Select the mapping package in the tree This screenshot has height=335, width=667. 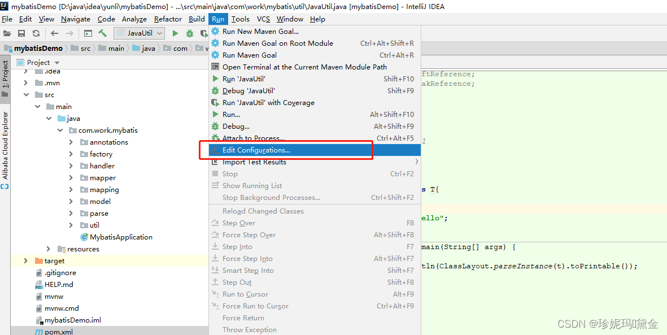(x=104, y=190)
